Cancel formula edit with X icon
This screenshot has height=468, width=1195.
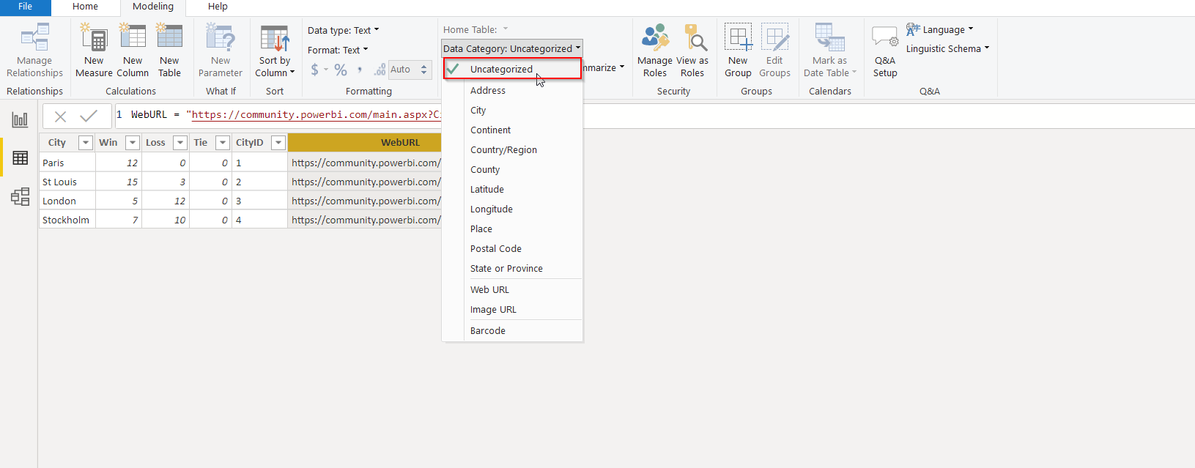[61, 116]
